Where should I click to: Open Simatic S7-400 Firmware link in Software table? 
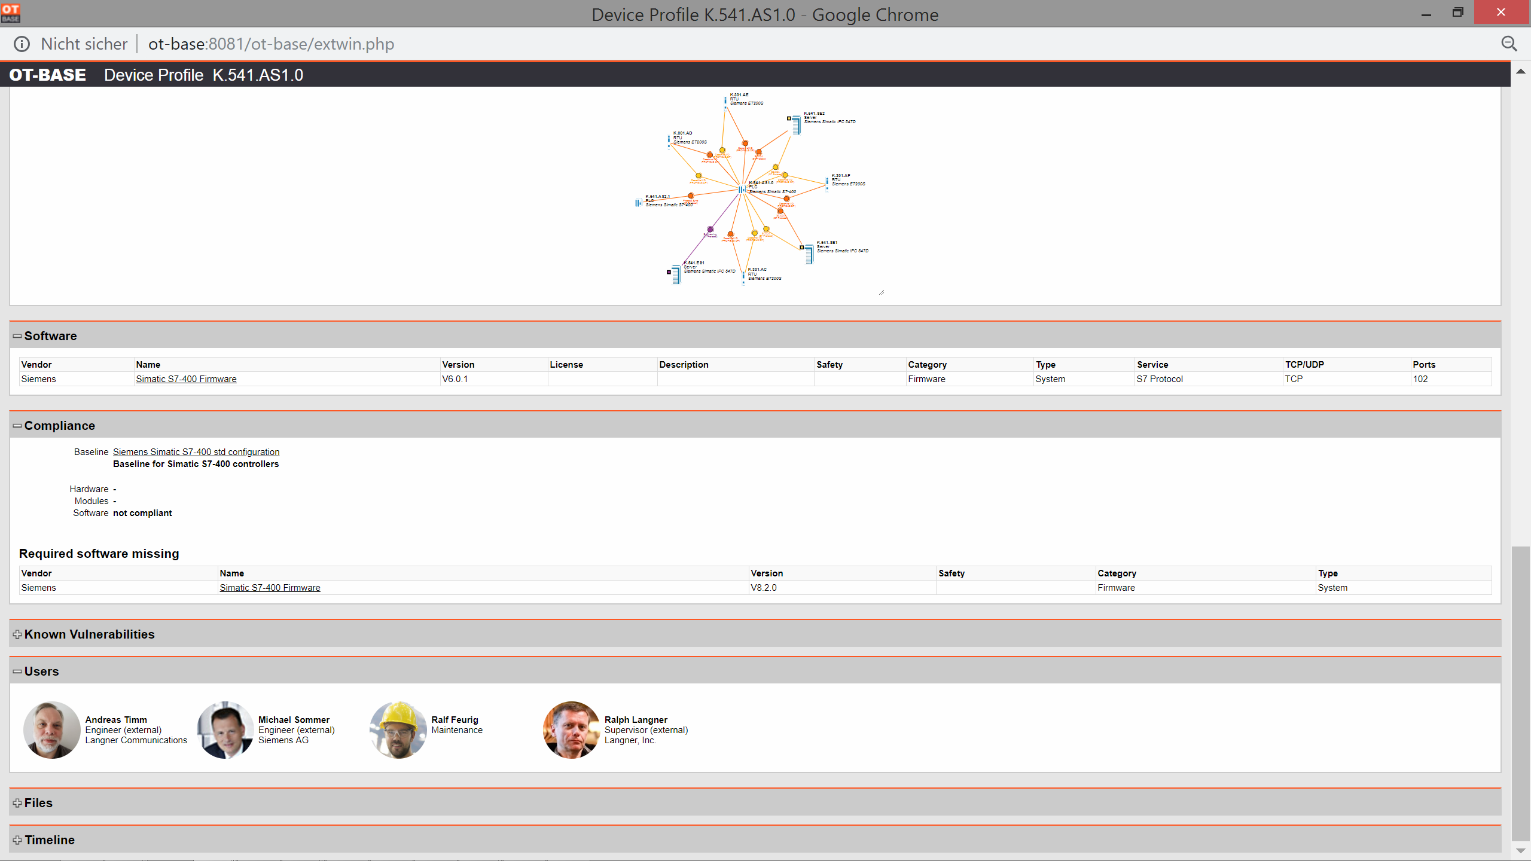coord(186,379)
